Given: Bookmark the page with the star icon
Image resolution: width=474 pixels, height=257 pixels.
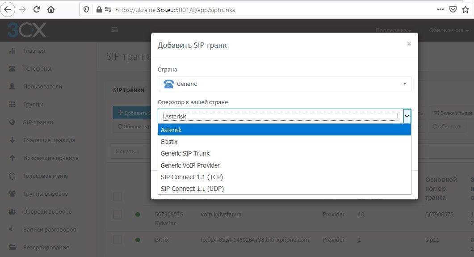Looking at the screenshot, I should pos(466,9).
